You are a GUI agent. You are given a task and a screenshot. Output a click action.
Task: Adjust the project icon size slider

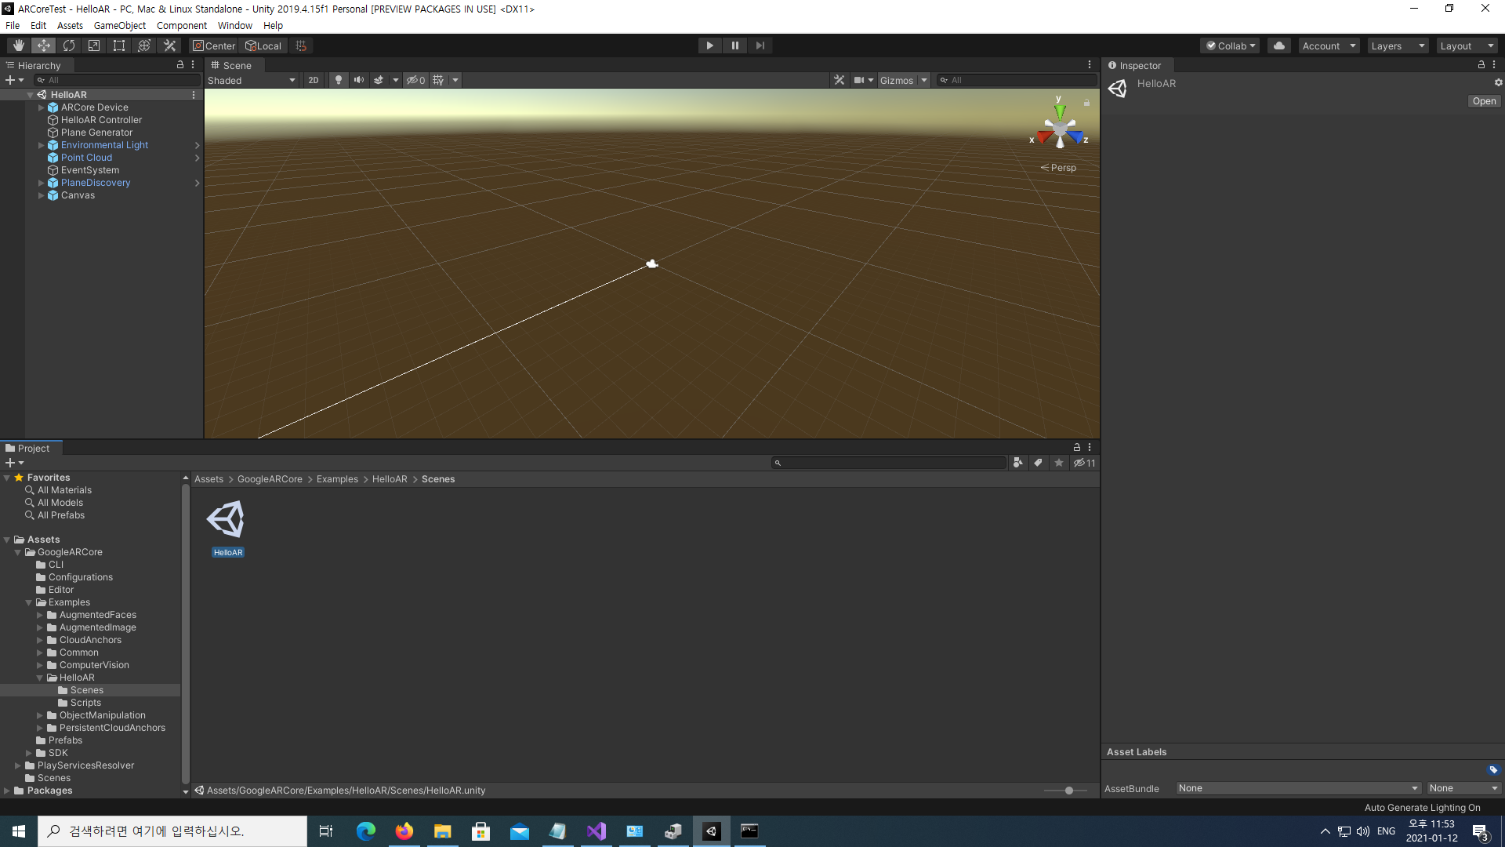(x=1068, y=791)
